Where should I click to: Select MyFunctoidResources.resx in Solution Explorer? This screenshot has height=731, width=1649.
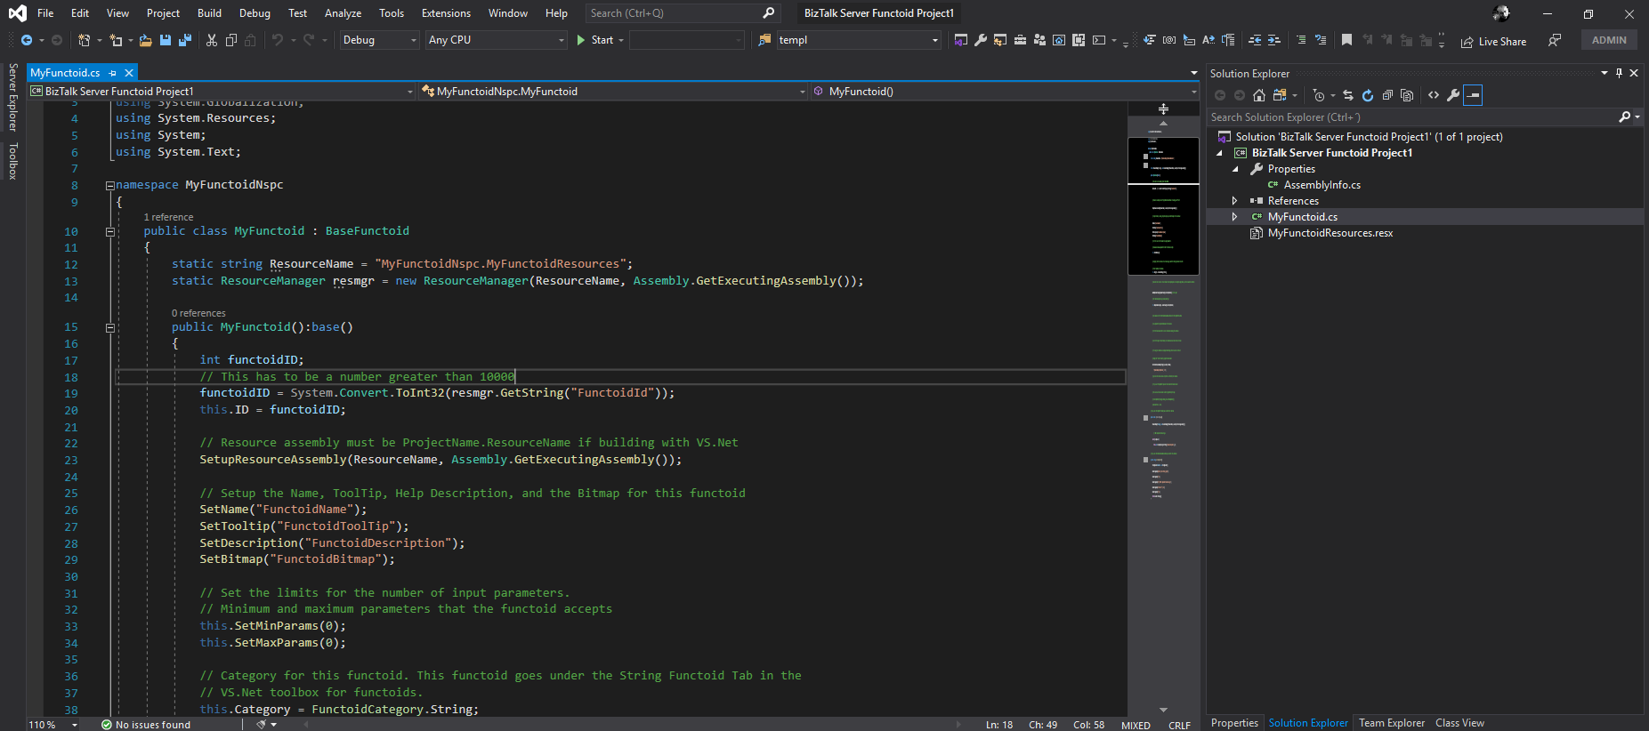point(1330,233)
